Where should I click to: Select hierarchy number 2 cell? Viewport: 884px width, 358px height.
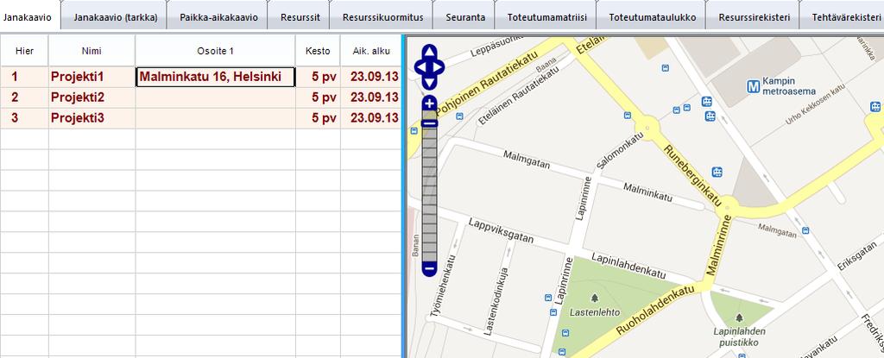24,97
